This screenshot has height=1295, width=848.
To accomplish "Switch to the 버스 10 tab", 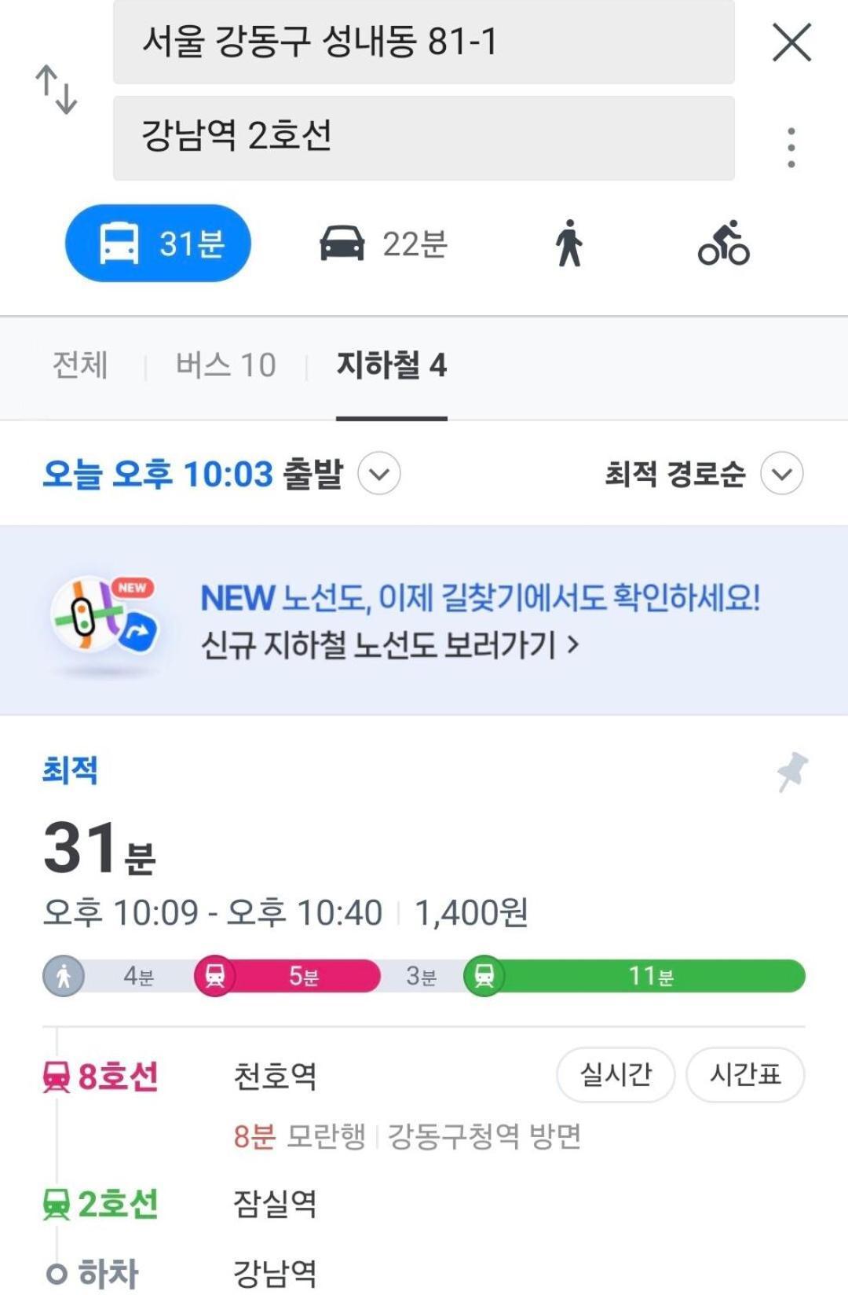I will (x=226, y=365).
